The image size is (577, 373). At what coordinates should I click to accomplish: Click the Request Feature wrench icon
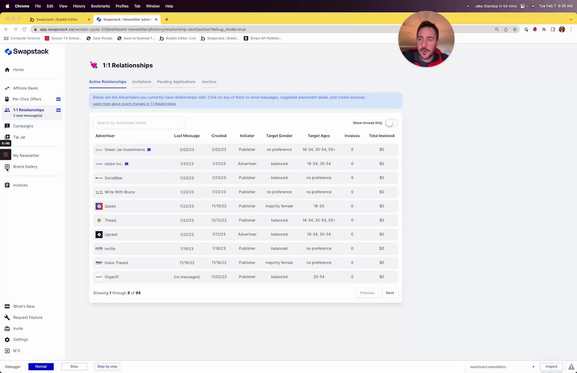point(7,318)
